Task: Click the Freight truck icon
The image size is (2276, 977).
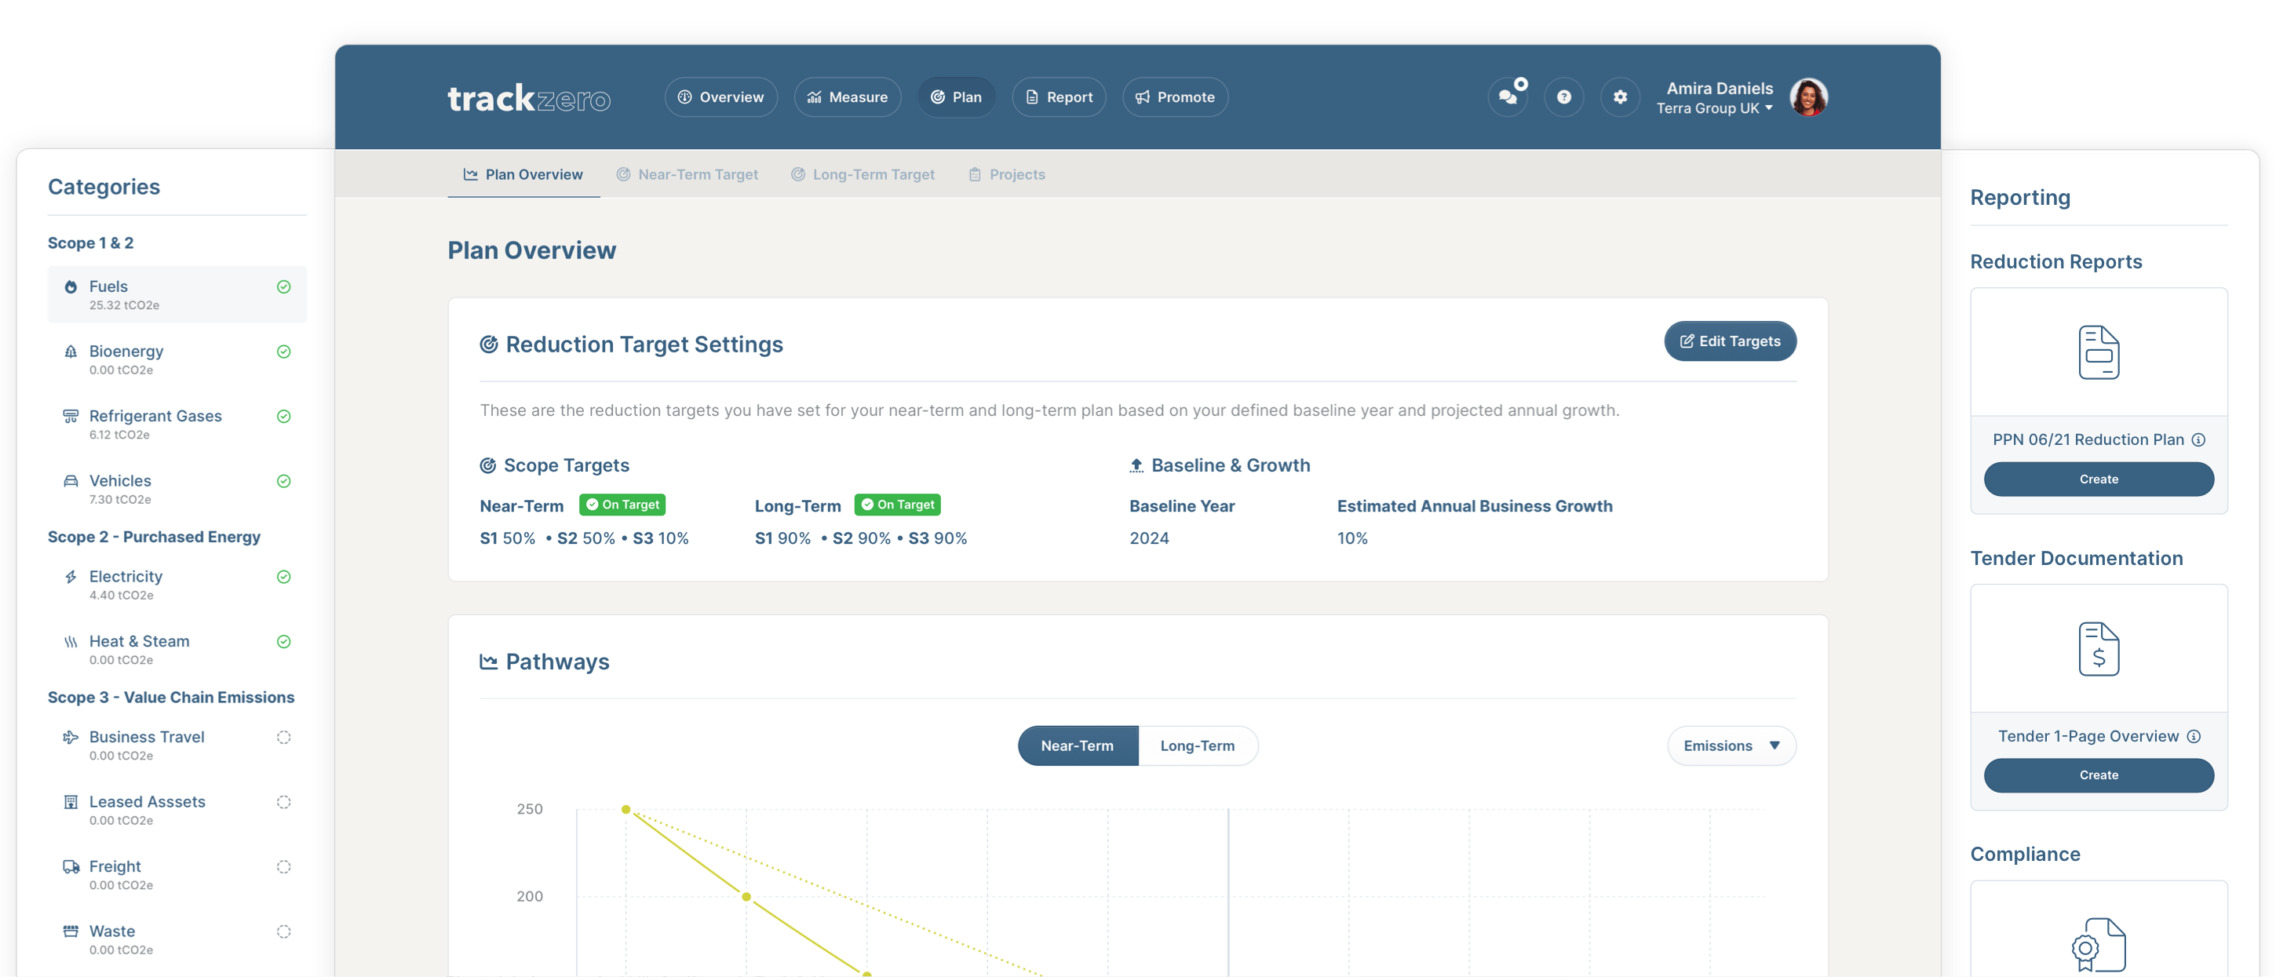Action: click(x=71, y=866)
